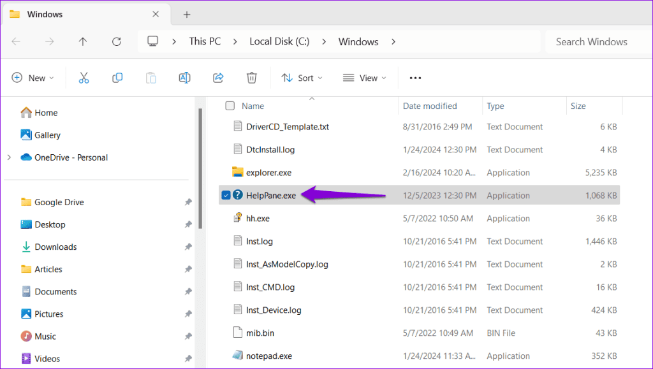
Task: Click chevron before This PC breadcrumb
Action: pos(174,41)
